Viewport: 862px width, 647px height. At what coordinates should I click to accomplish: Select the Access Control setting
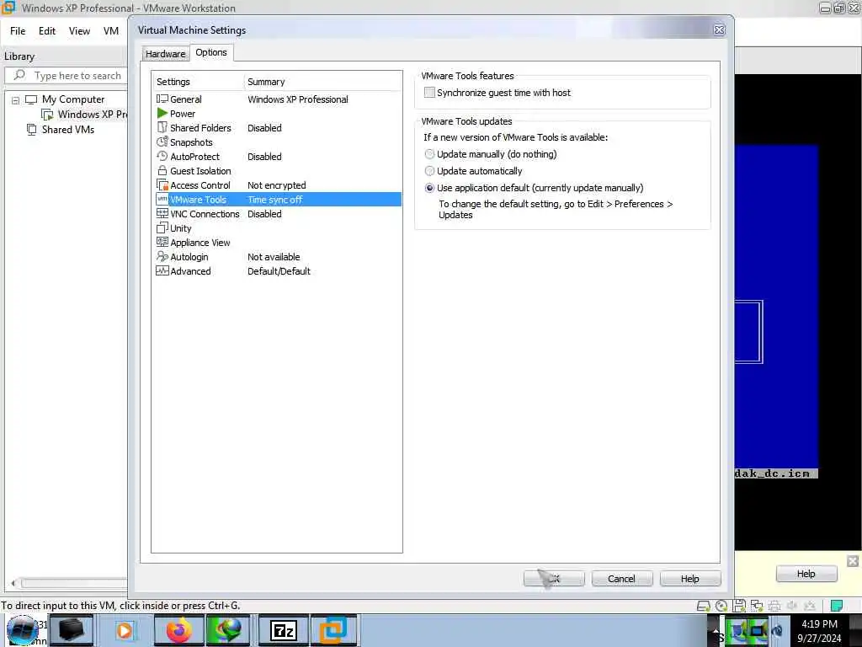[278, 185]
